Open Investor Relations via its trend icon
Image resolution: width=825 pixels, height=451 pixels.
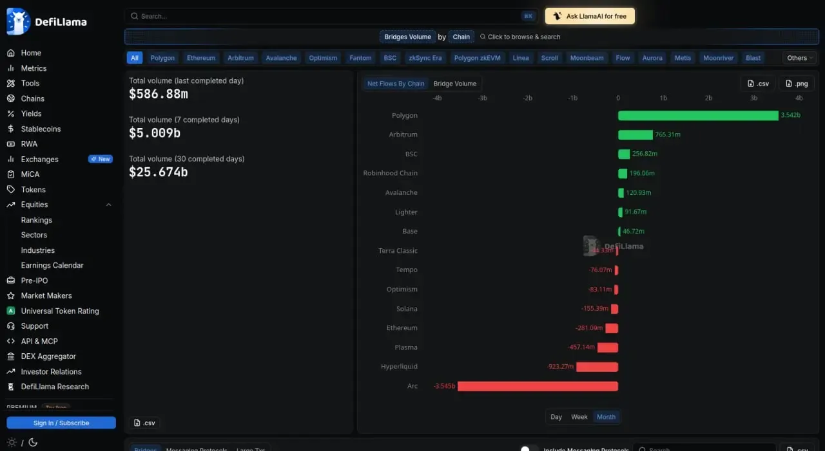[10, 371]
